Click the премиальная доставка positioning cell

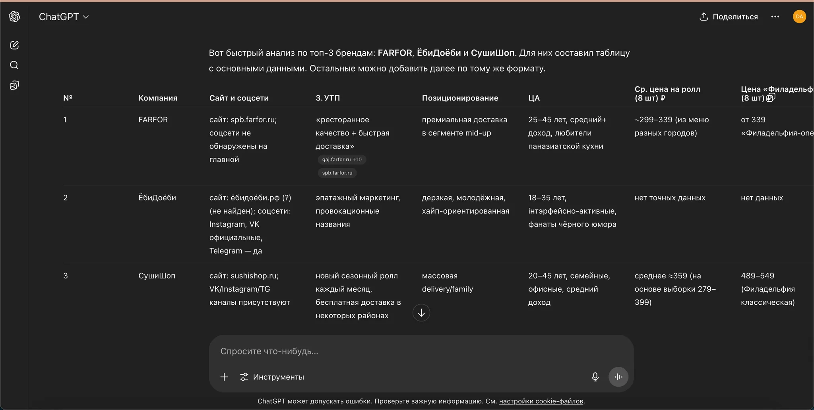click(x=465, y=126)
